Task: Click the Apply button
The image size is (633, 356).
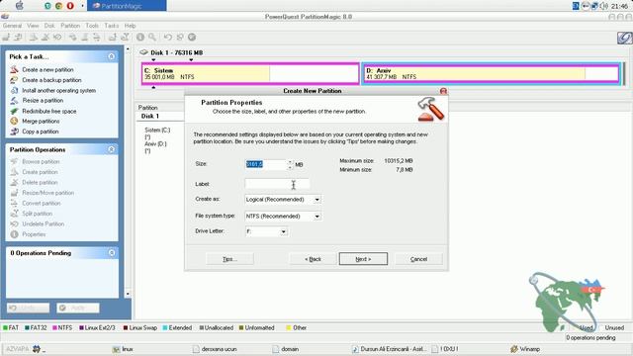Action: pyautogui.click(x=77, y=308)
